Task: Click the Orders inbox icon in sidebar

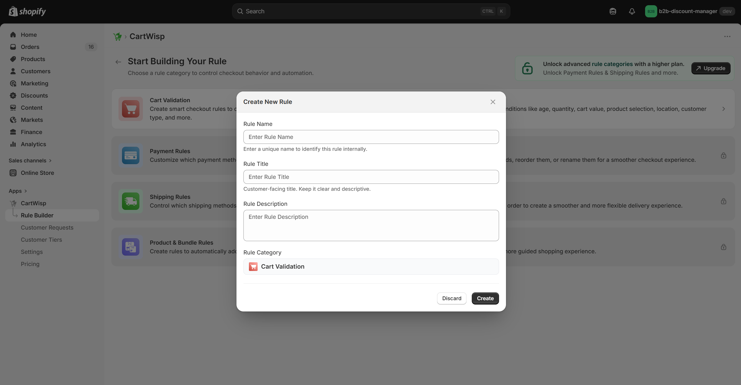Action: tap(13, 47)
